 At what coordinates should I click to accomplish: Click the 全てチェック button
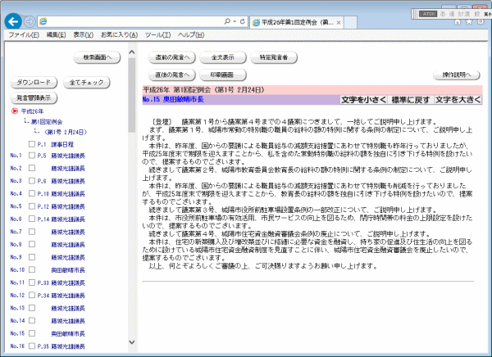(87, 83)
